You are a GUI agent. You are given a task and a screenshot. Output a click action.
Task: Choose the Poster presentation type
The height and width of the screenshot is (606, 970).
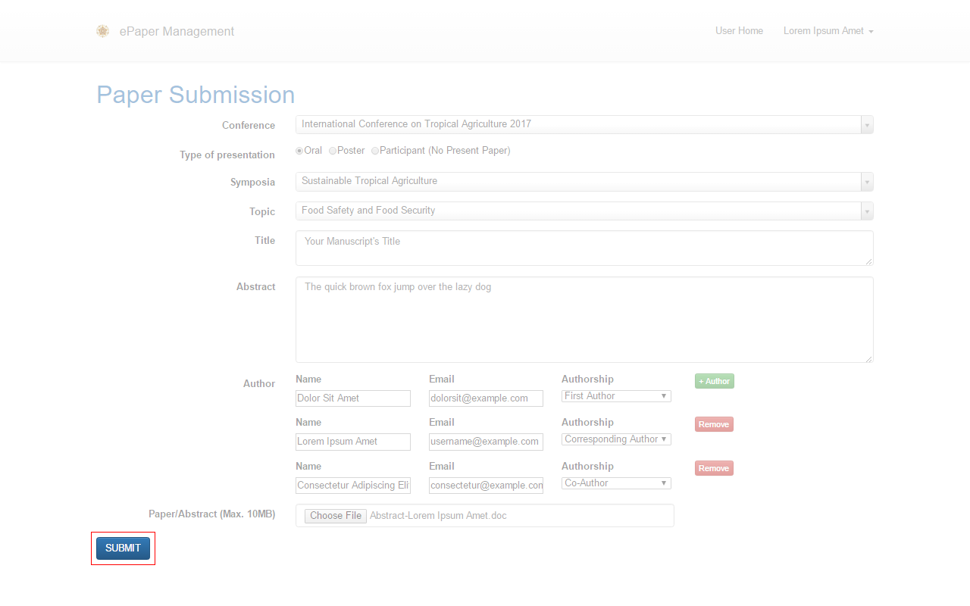click(333, 151)
